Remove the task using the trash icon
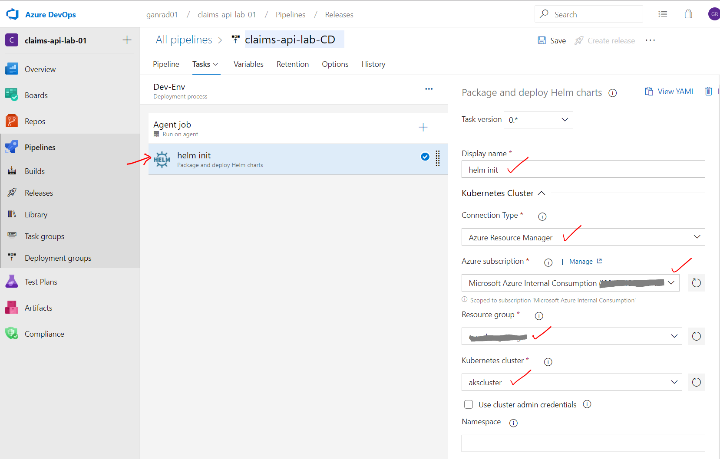 coord(708,91)
